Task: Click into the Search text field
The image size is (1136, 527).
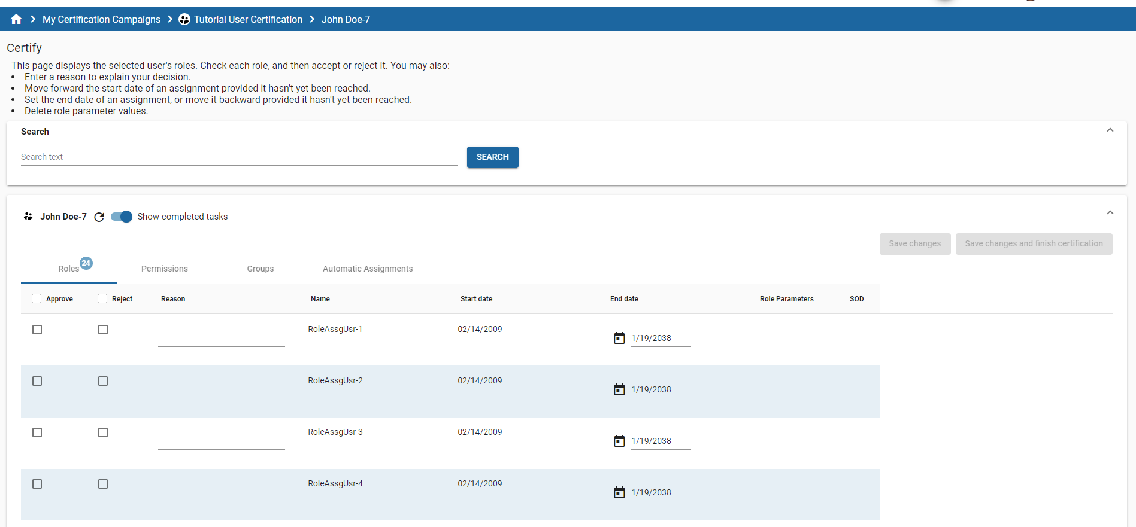Action: tap(239, 157)
